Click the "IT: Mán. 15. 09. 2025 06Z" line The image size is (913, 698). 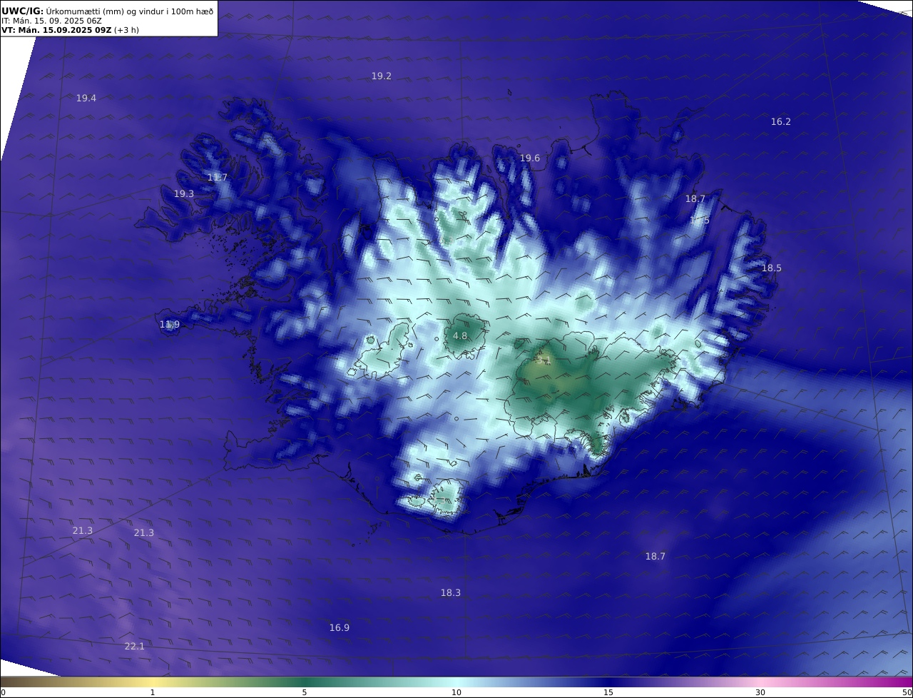(x=51, y=21)
